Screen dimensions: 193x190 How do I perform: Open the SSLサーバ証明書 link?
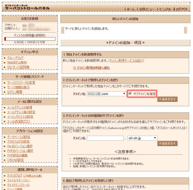[18, 67]
